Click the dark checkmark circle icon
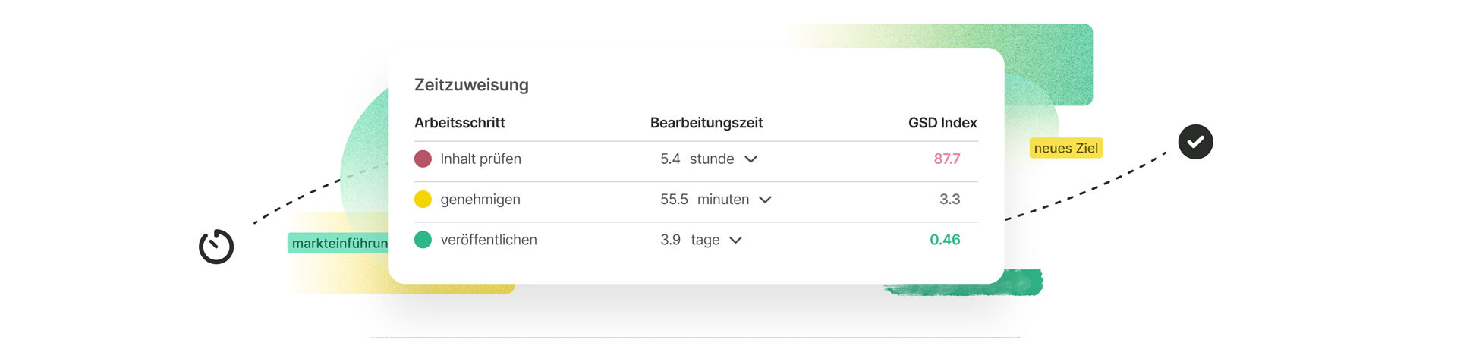The height and width of the screenshot is (346, 1457). tap(1195, 142)
